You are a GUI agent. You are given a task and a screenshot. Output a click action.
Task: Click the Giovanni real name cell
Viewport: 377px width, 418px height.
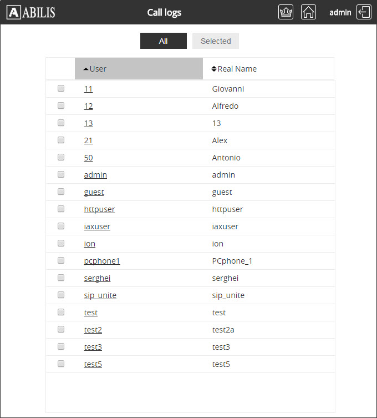coord(228,89)
